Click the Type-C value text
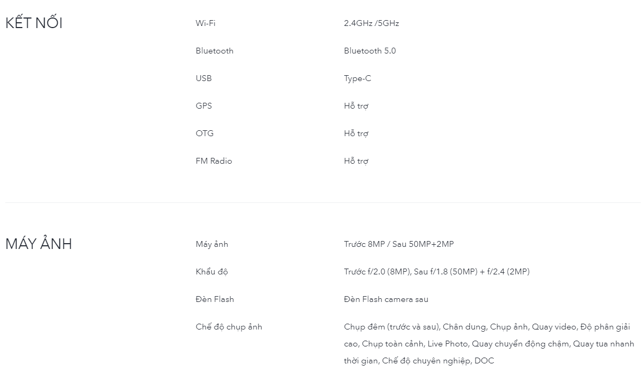This screenshot has width=644, height=374. point(357,78)
